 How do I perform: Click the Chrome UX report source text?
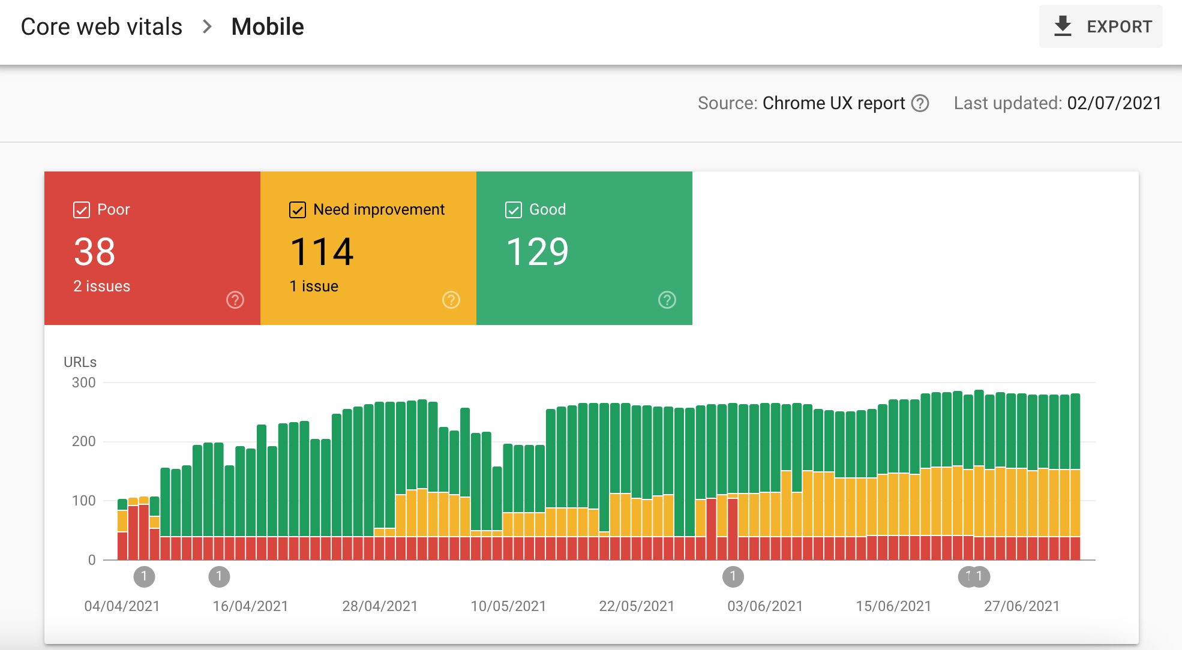pyautogui.click(x=833, y=103)
